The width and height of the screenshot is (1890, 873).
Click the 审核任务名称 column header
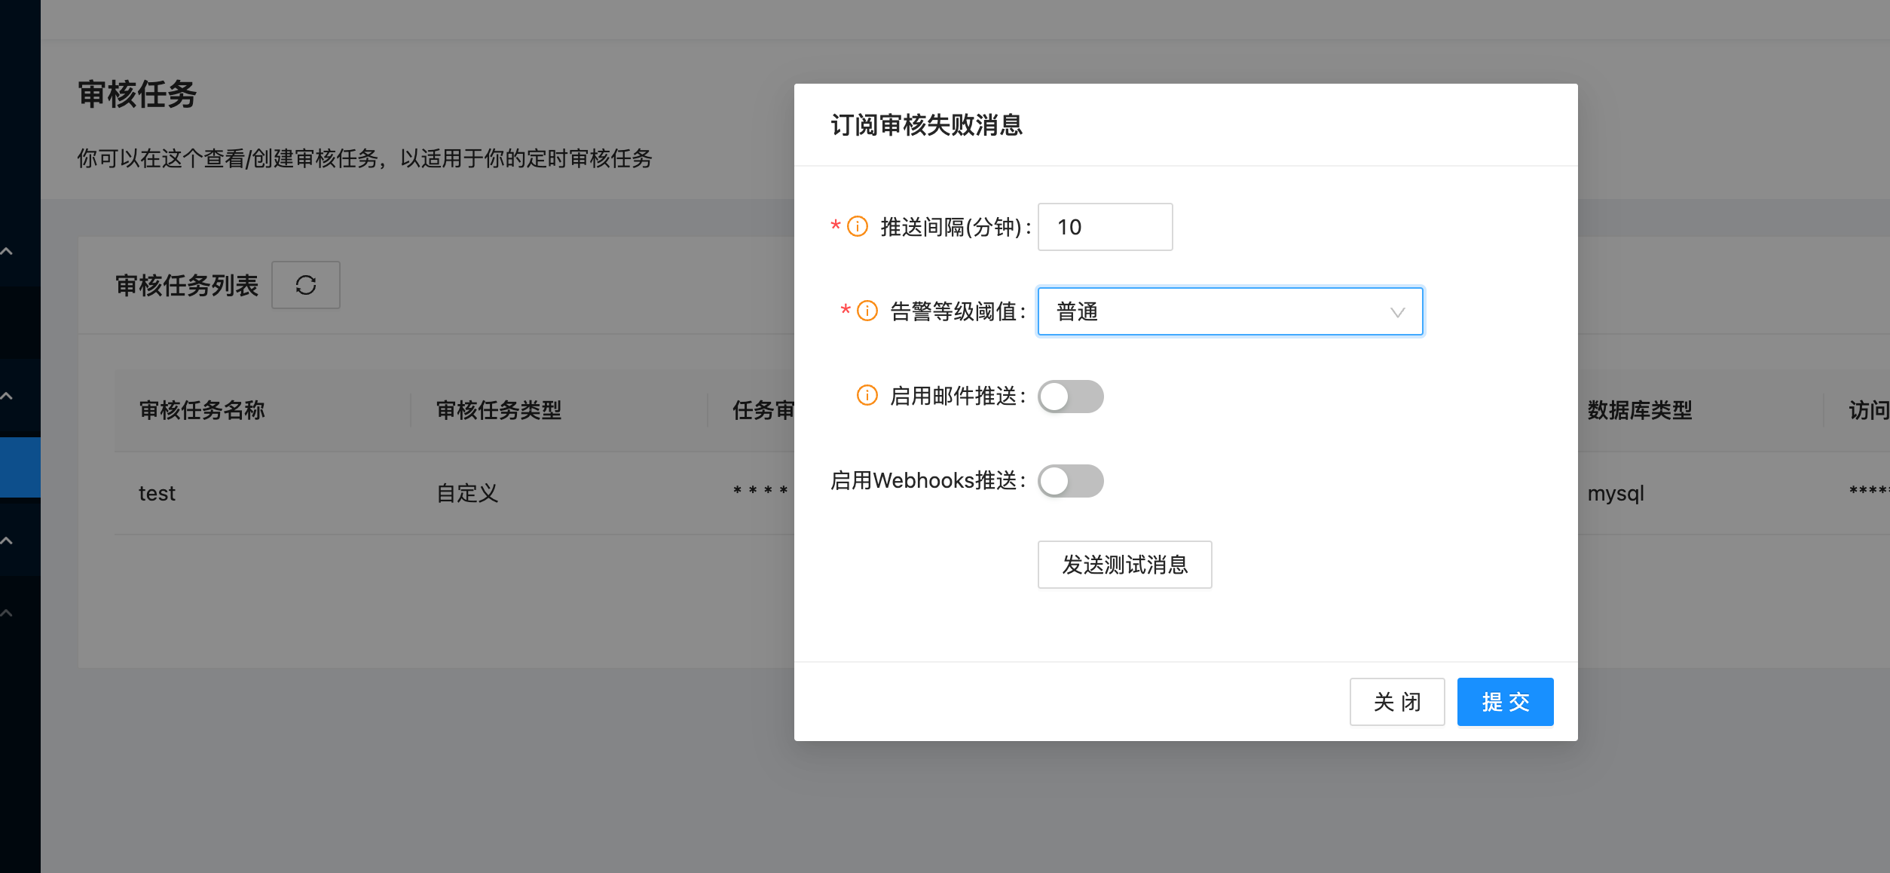[x=200, y=409]
